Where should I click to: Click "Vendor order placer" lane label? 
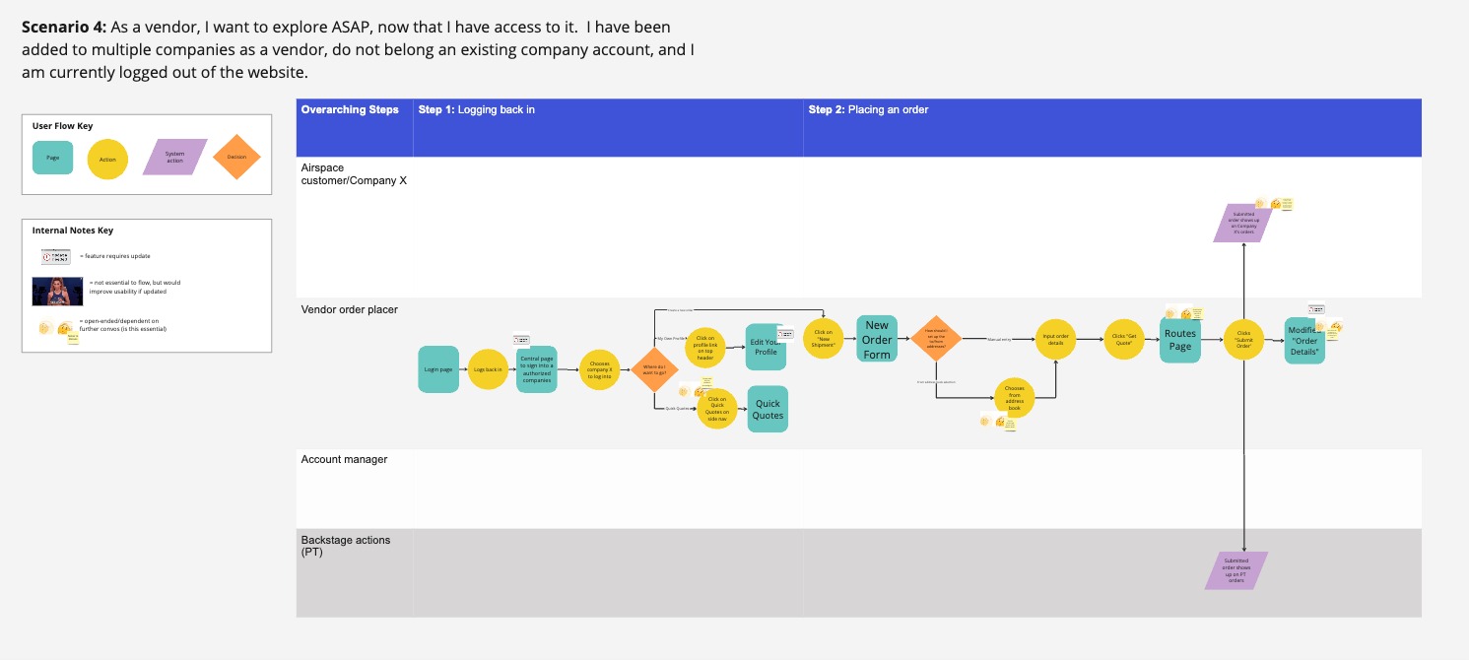click(x=350, y=310)
